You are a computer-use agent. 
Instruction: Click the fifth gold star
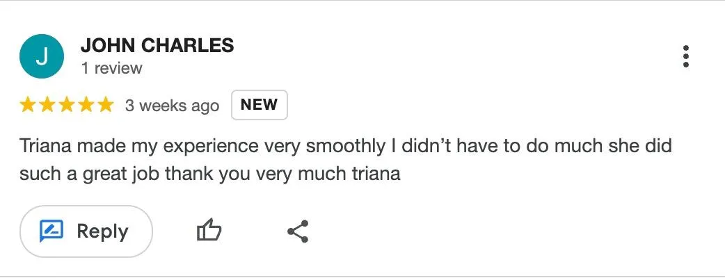point(106,105)
